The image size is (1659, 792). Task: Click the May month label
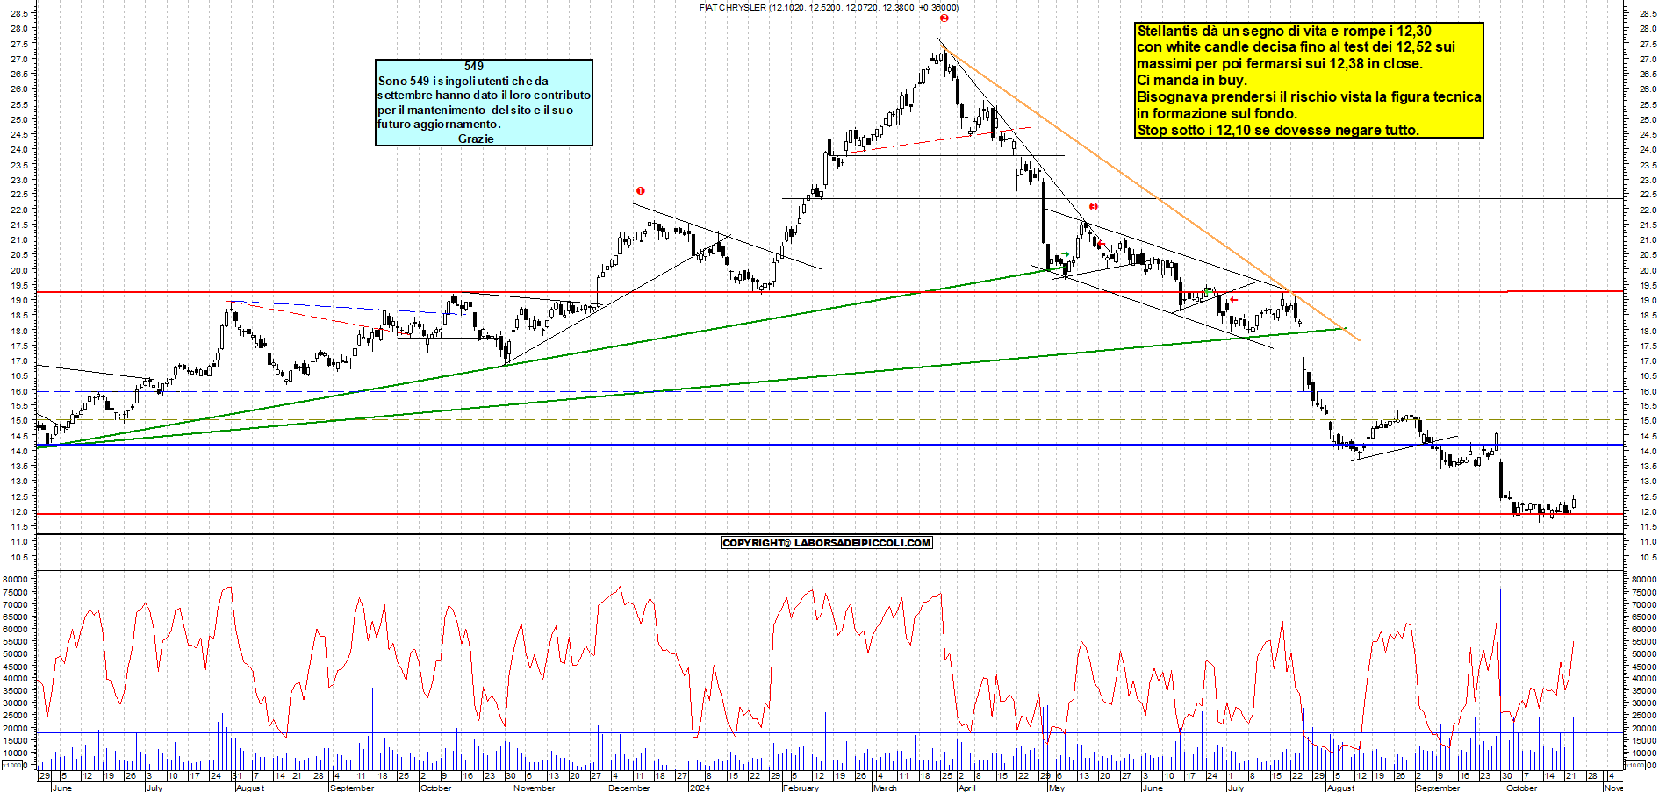(x=1057, y=788)
